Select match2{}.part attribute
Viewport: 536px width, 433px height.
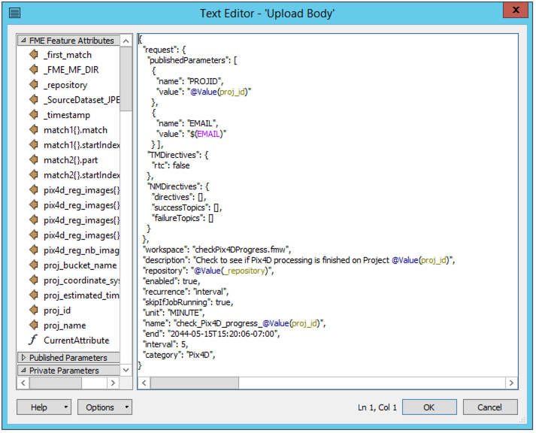(x=71, y=160)
